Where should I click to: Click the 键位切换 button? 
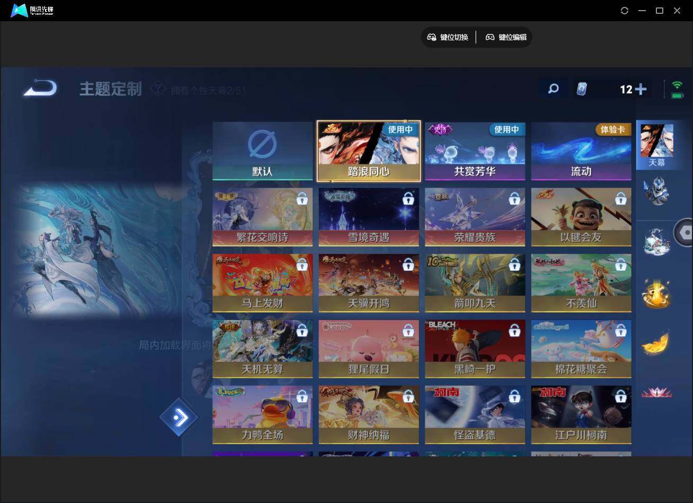[x=448, y=37]
